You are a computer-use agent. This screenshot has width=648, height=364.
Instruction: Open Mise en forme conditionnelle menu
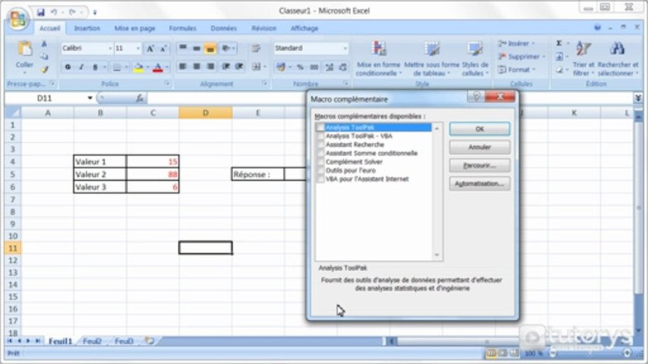pos(378,58)
